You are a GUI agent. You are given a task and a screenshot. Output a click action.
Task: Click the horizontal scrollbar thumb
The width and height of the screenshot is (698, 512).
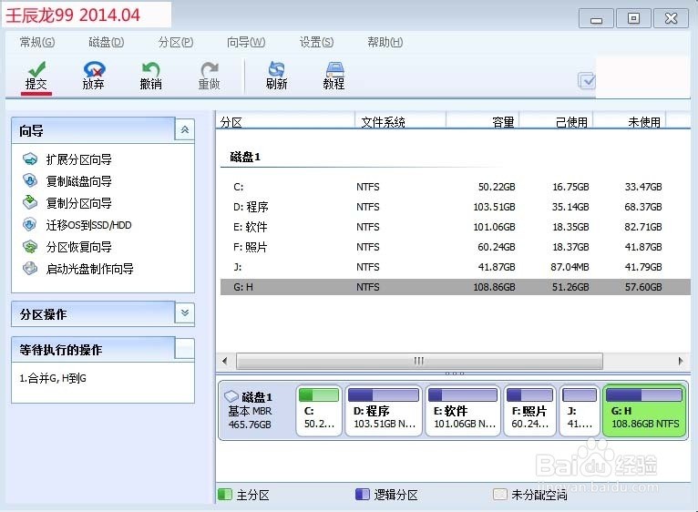pos(419,361)
